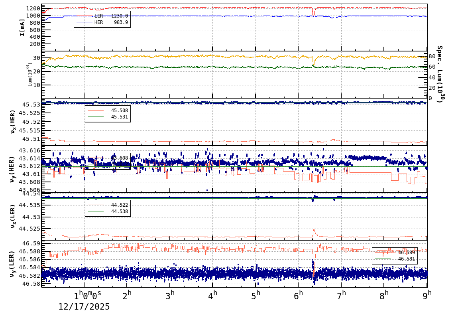Image resolution: width=460 pixels, height=312 pixels.
Task: Click the Spec. Lum right axis label
Action: pos(439,74)
